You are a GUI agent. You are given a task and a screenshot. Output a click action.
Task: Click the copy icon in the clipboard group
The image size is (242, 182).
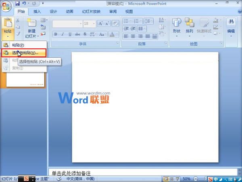point(18,27)
